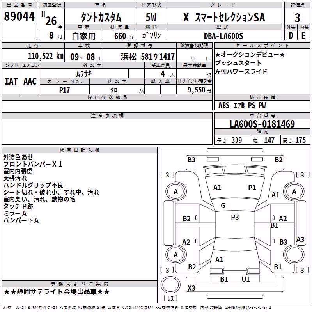Viewport: 312px width, 312px height.
Task: Select the 検査員記入欄 section header
Action: pyautogui.click(x=80, y=150)
